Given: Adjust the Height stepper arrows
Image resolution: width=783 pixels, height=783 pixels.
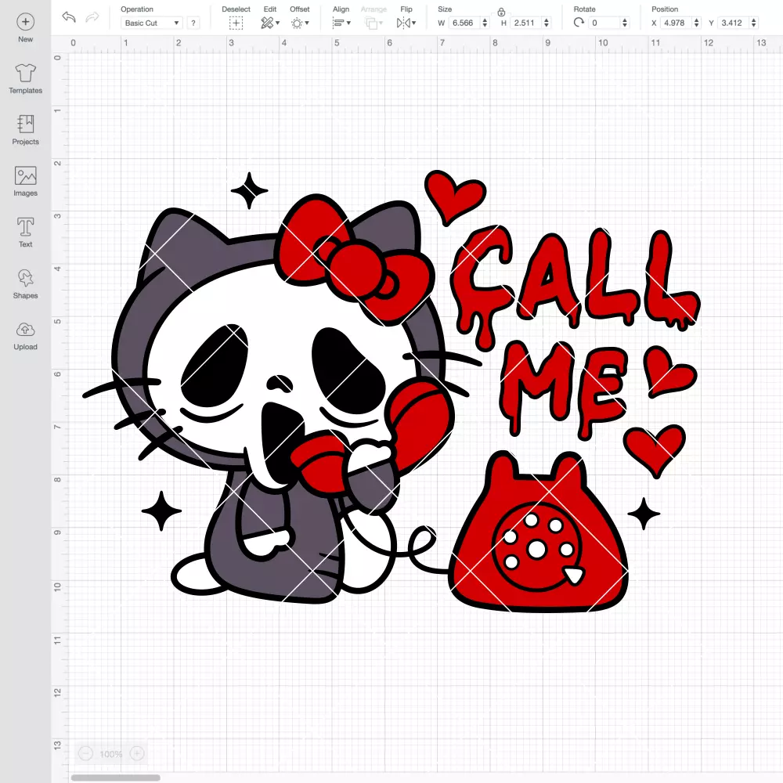Looking at the screenshot, I should coord(547,23).
